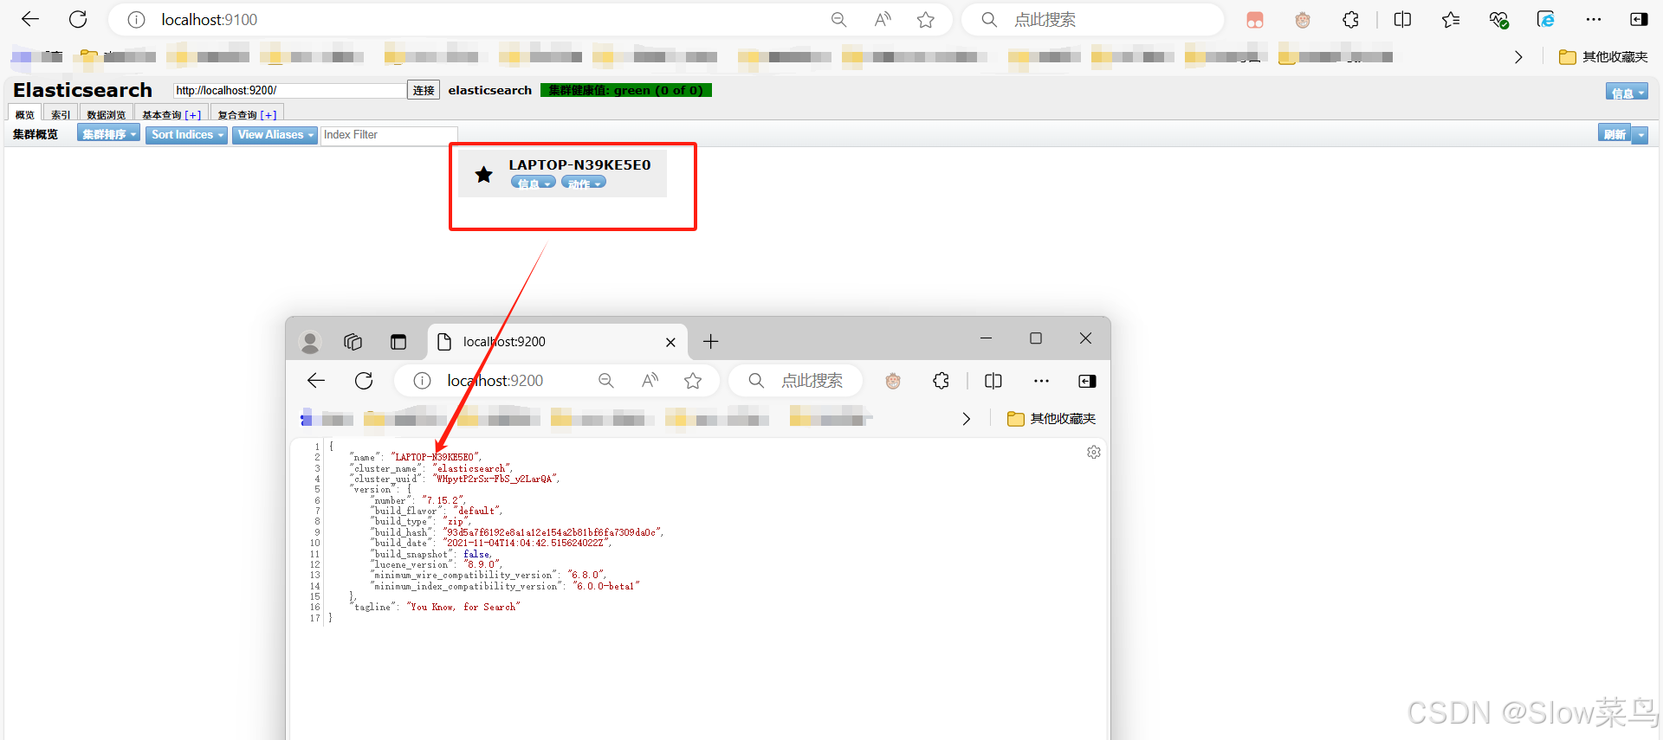The width and height of the screenshot is (1663, 740).
Task: Open 其他收藏夹 folder in the top browser
Action: 1603,57
